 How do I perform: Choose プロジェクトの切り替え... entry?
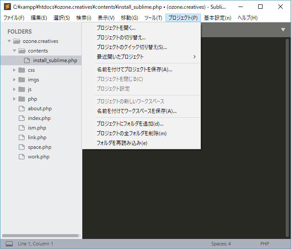click(x=141, y=38)
